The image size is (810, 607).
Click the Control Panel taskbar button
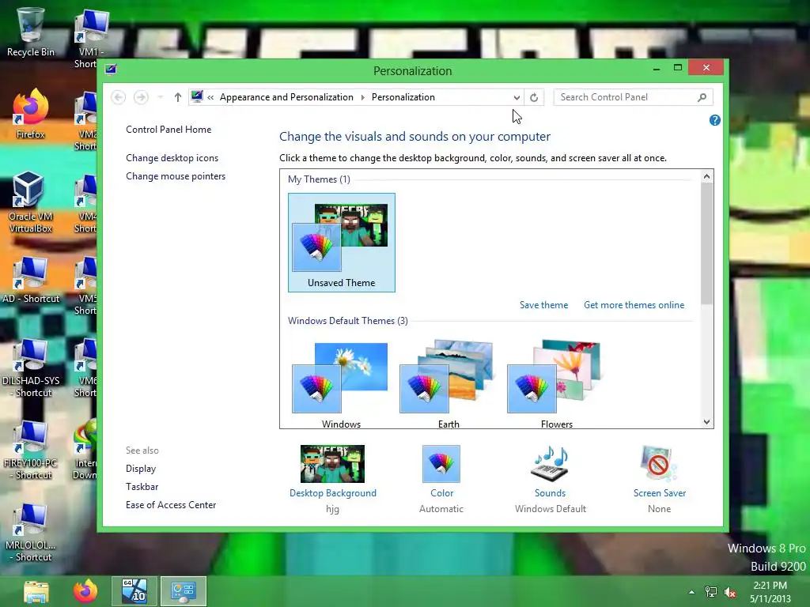tap(184, 591)
